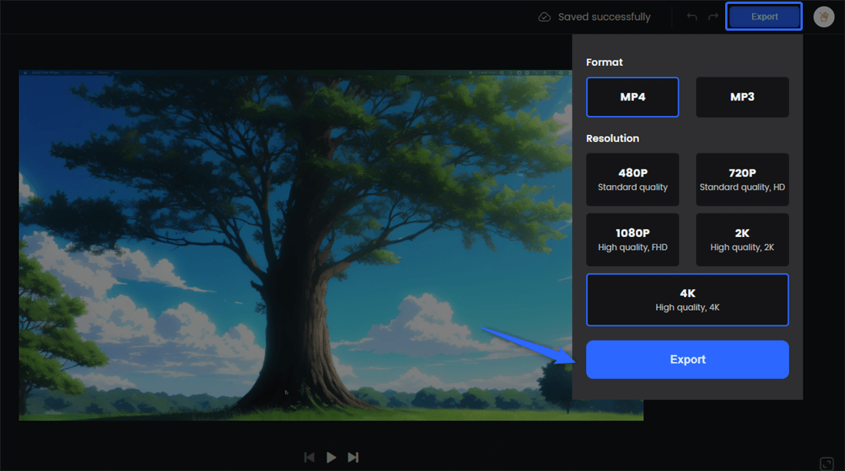
Task: Pick the 720P HD resolution option
Action: 742,180
